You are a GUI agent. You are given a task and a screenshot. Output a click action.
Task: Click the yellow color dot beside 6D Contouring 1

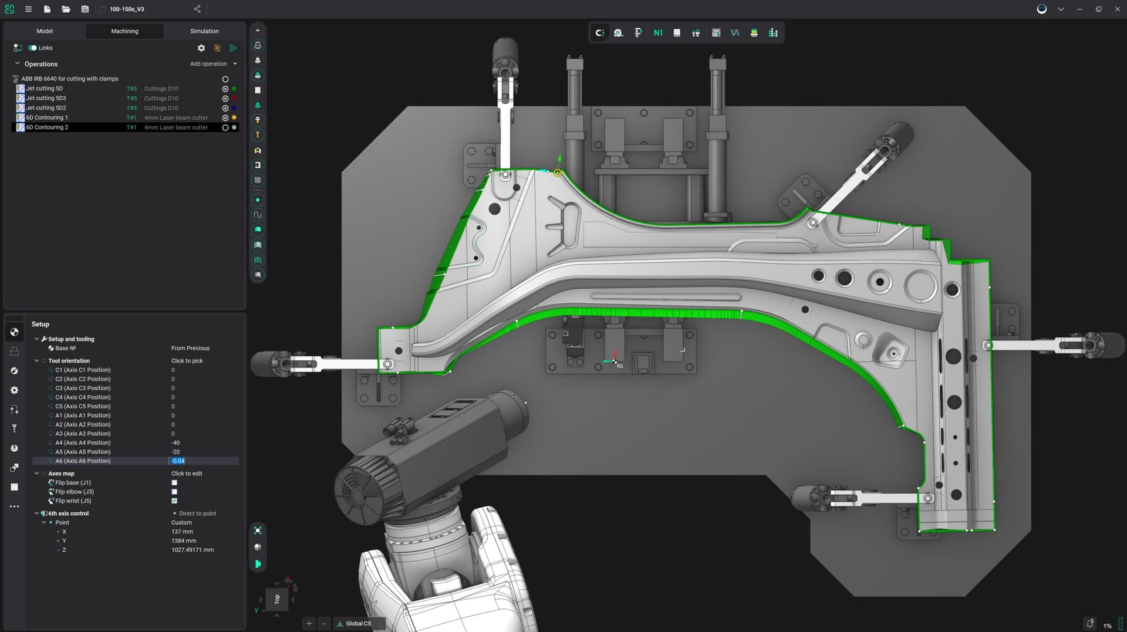234,117
